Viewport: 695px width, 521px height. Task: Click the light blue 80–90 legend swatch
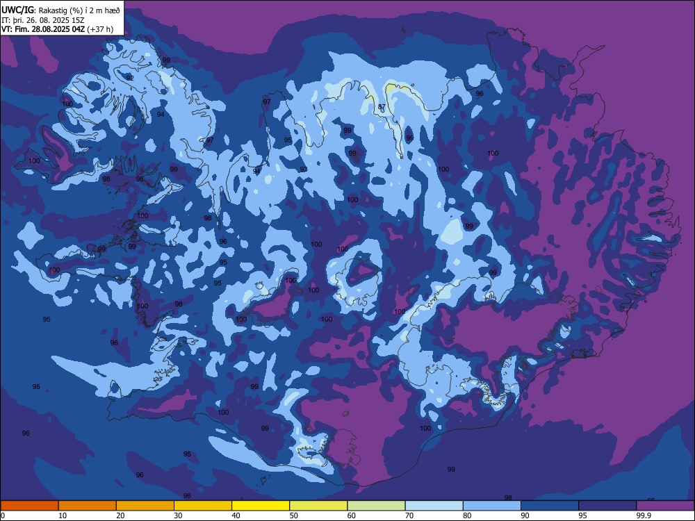tap(491, 506)
